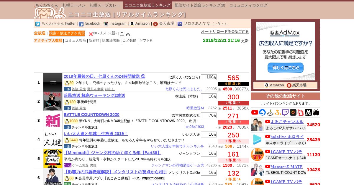Click the small TV icon next to NGリスト
The image size is (354, 185).
(122, 34)
